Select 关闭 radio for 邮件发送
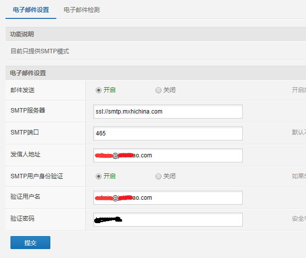 coord(158,90)
